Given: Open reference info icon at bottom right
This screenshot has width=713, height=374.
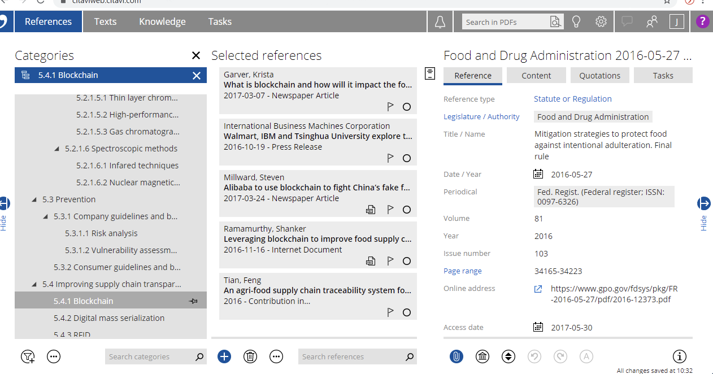Looking at the screenshot, I should [680, 356].
